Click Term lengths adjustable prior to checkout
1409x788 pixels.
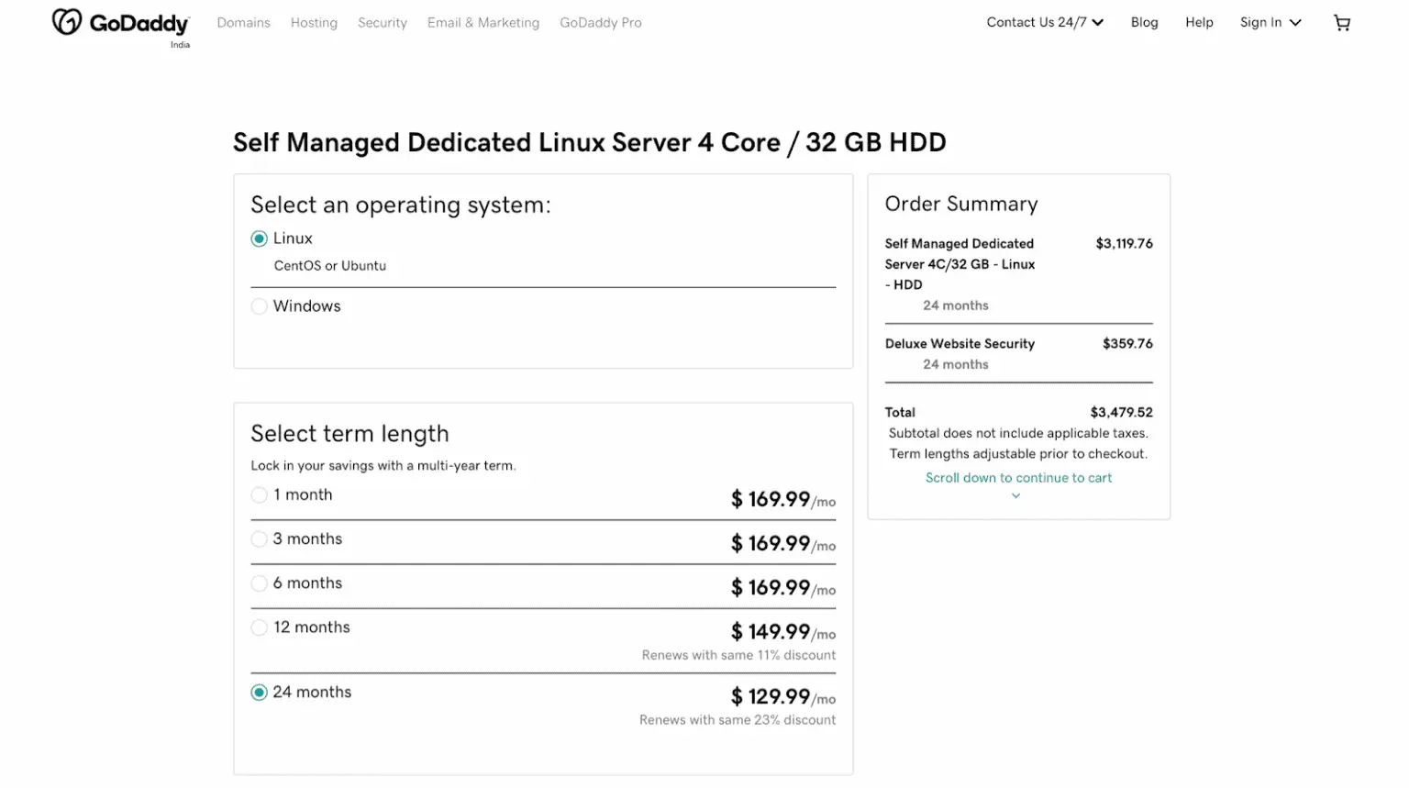click(x=1018, y=454)
